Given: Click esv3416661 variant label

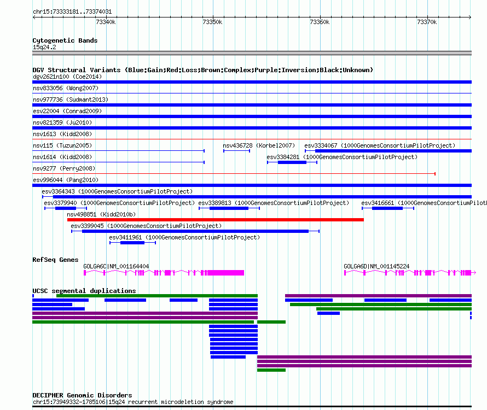Looking at the screenshot, I should click(424, 203).
